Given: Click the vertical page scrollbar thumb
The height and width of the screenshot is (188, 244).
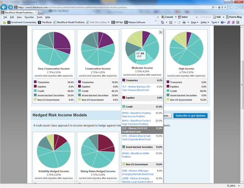Looking at the screenshot, I should (242, 85).
